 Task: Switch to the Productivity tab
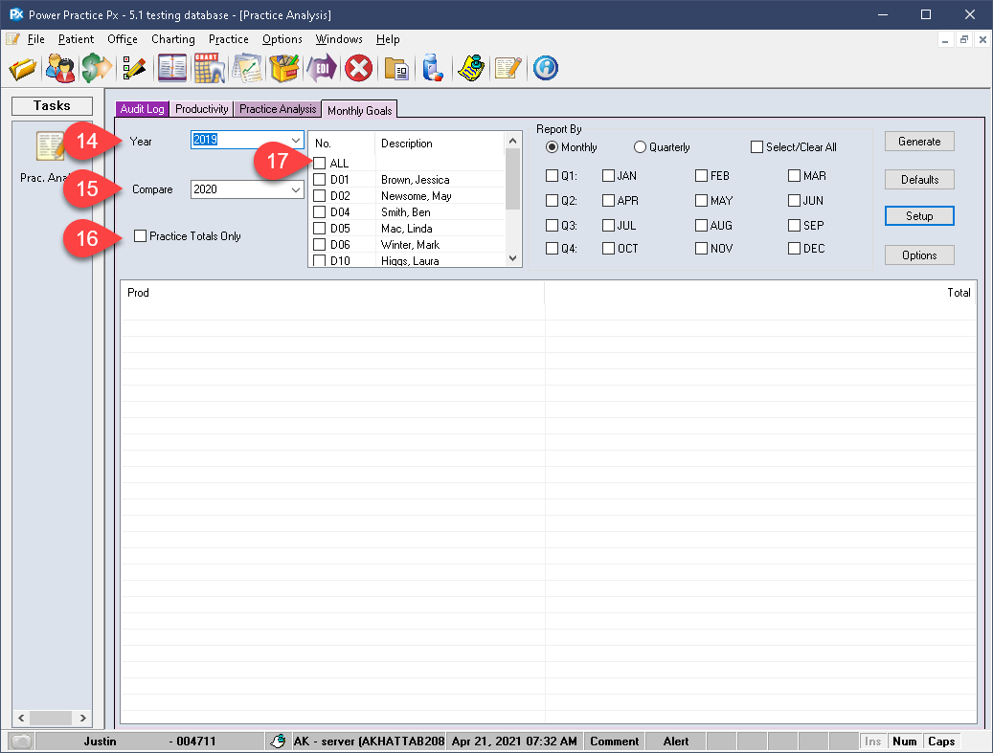[201, 109]
